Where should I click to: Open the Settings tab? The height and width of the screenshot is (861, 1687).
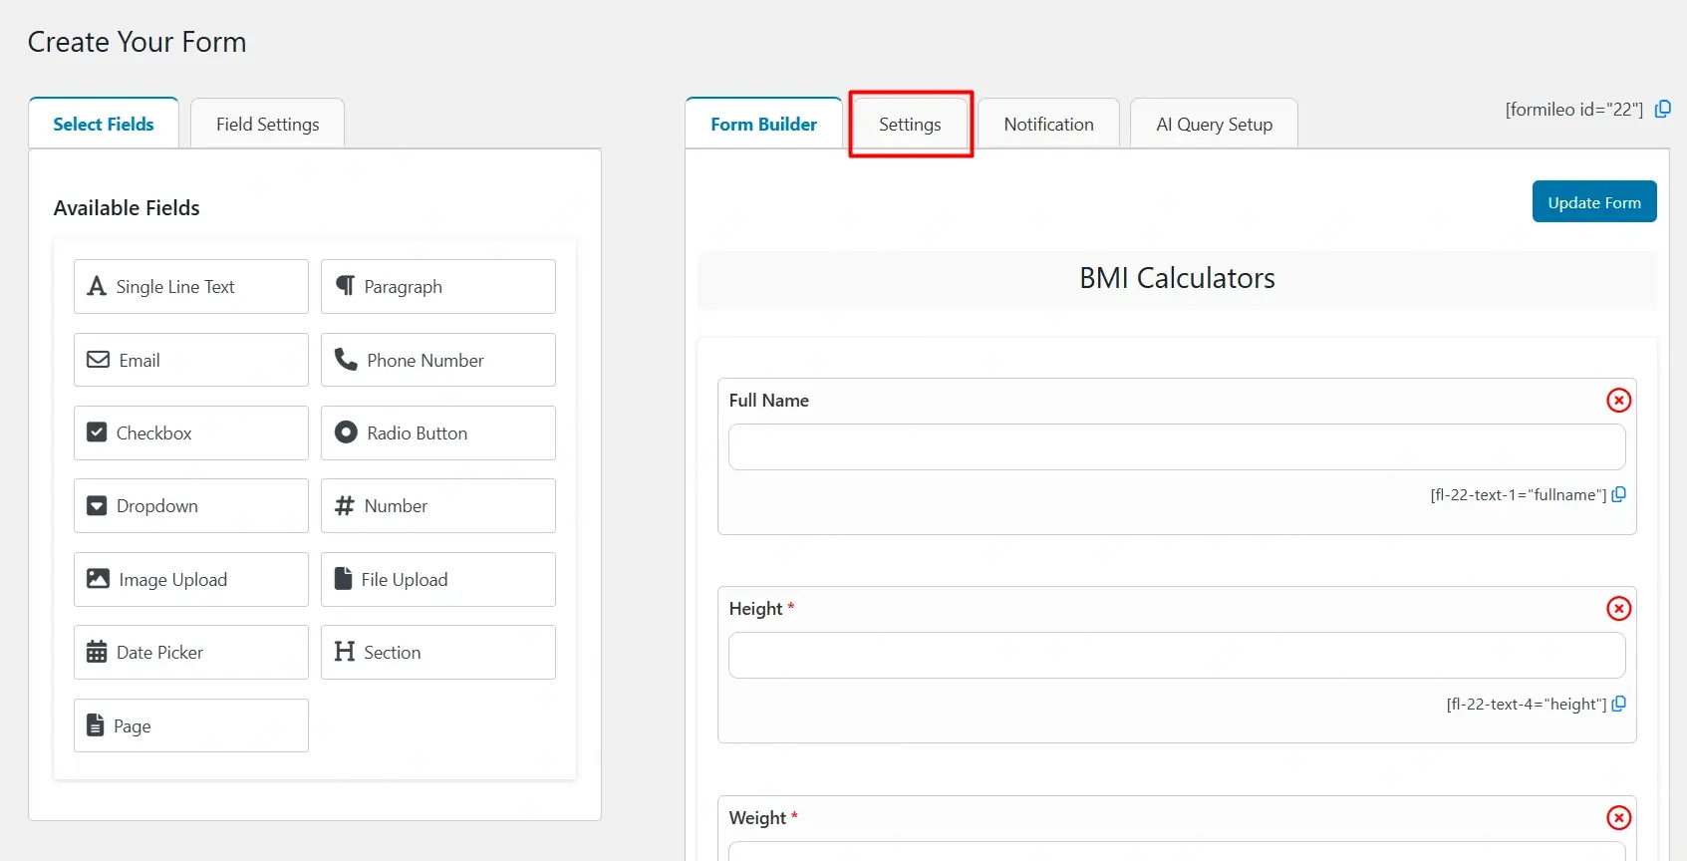910,125
